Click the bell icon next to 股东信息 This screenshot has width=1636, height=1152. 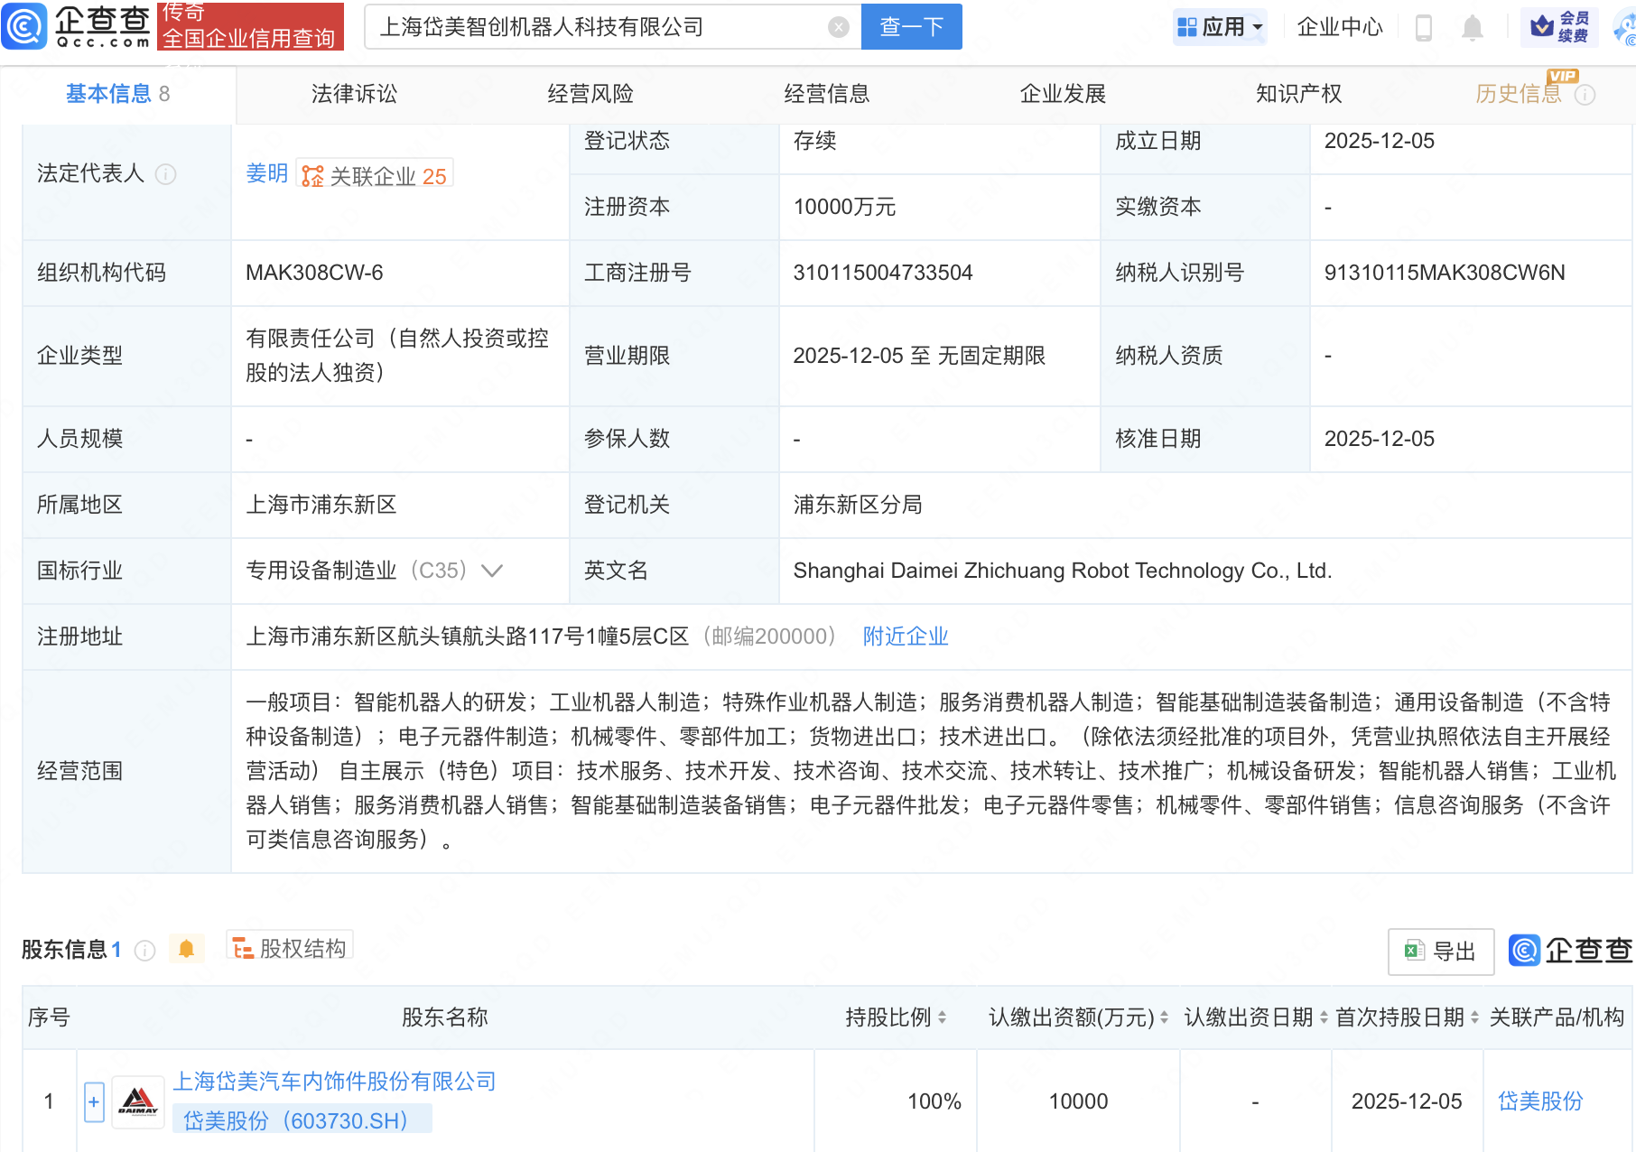187,949
